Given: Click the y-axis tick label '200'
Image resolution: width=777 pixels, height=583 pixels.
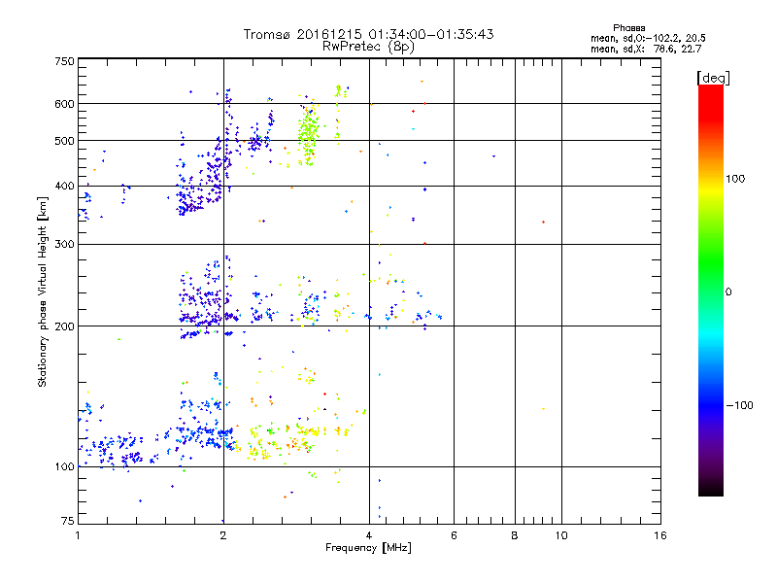Looking at the screenshot, I should [x=64, y=326].
